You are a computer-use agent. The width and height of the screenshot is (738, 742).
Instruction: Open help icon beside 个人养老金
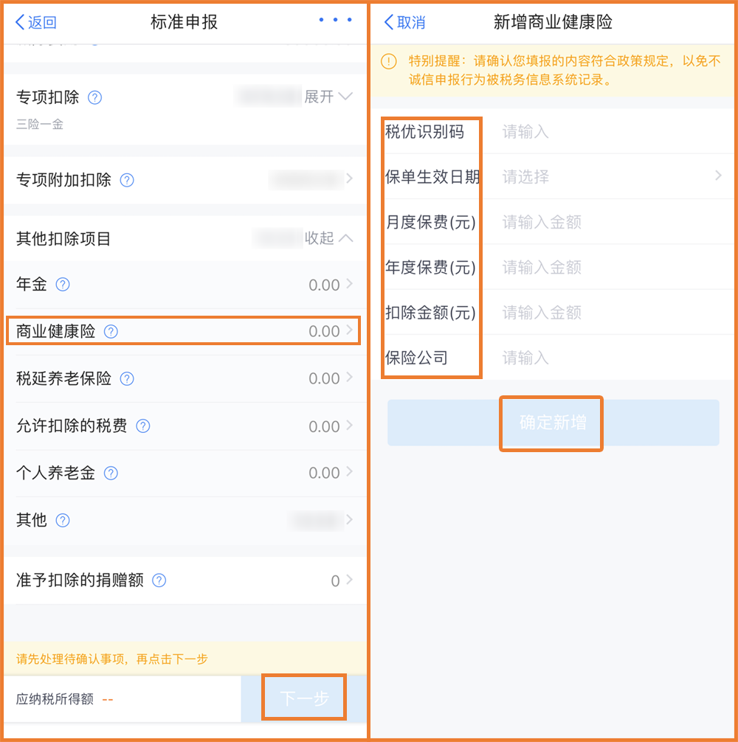[x=111, y=473]
